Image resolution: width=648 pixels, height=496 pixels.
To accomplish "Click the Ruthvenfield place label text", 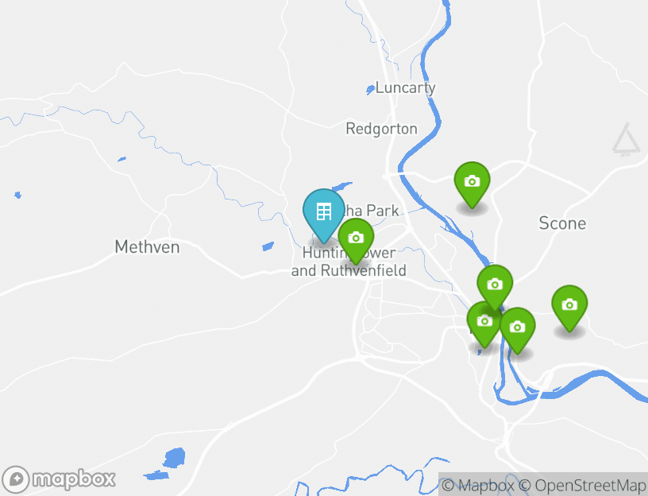I will (x=363, y=270).
